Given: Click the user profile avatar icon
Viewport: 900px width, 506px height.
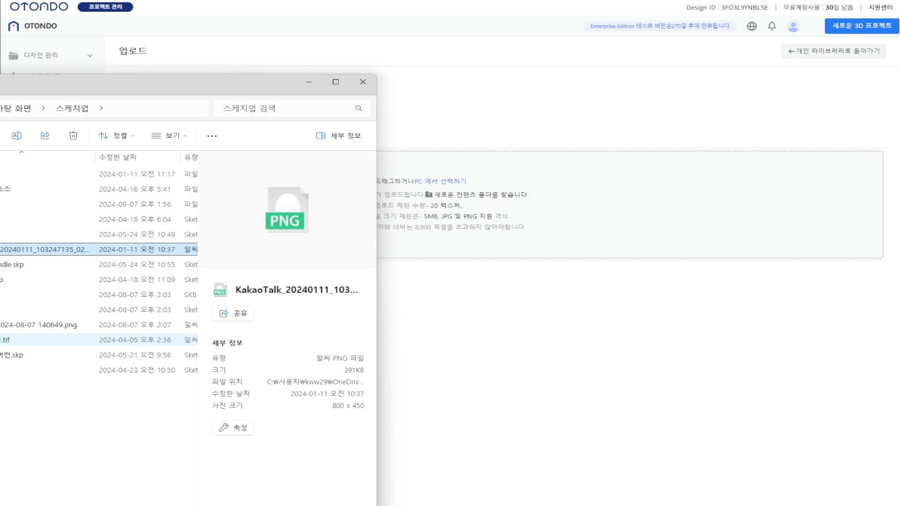Looking at the screenshot, I should tap(793, 26).
